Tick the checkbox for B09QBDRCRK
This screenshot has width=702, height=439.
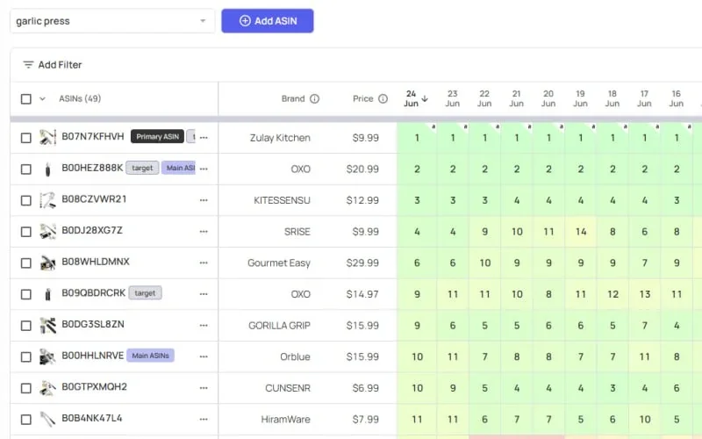(x=26, y=294)
